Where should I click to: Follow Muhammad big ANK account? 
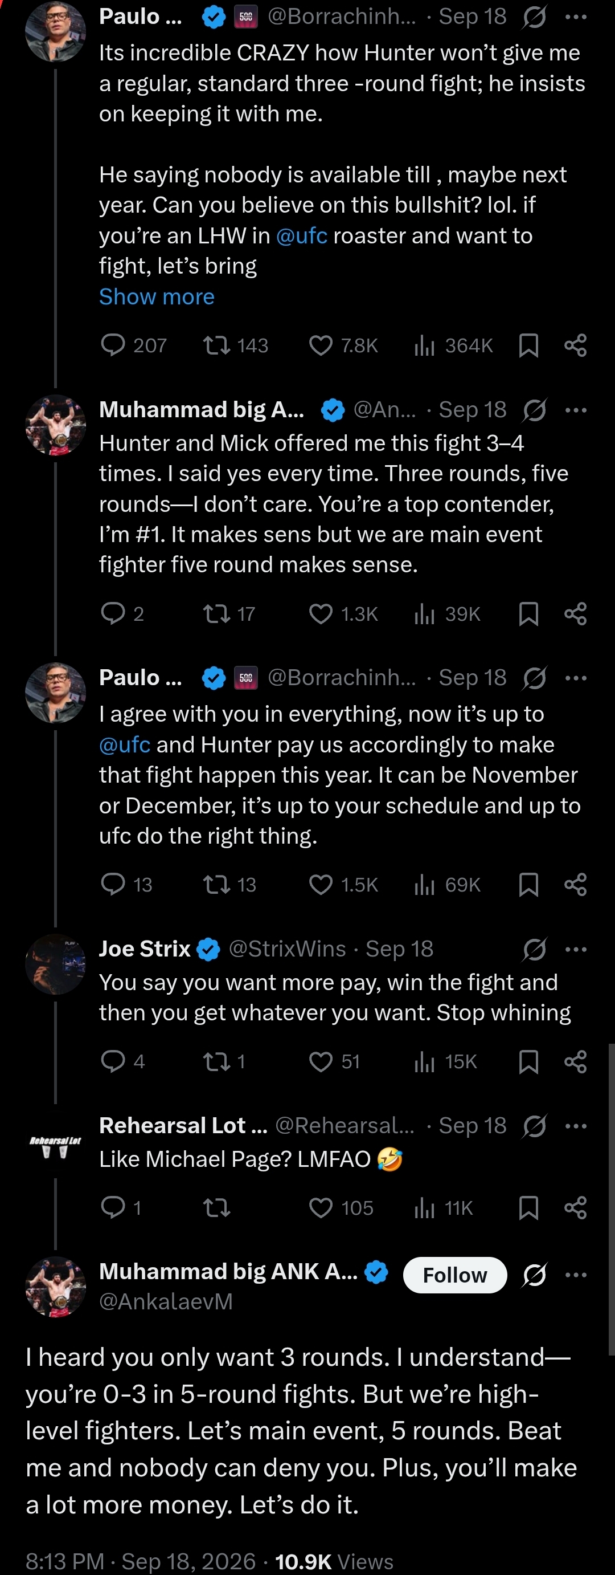pyautogui.click(x=455, y=1275)
